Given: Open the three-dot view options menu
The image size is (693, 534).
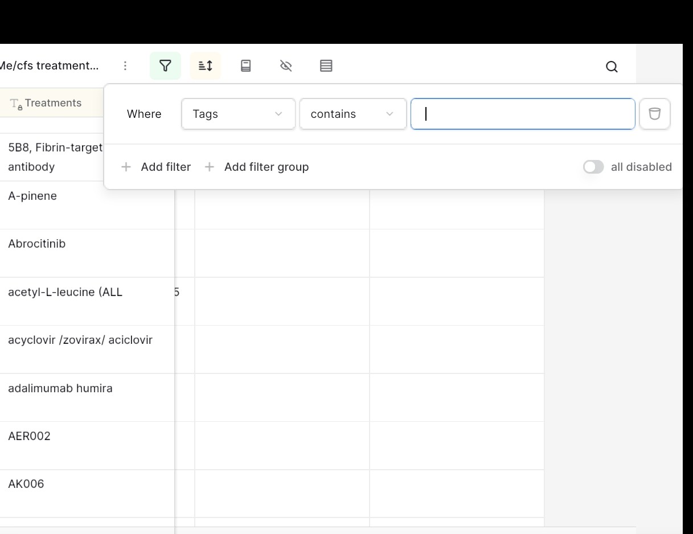Looking at the screenshot, I should coord(125,66).
